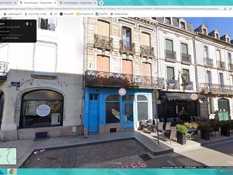Screen dimensions: 233x175
Task: Click the red restaurant marker above the blue storefront
Action: point(122,91)
